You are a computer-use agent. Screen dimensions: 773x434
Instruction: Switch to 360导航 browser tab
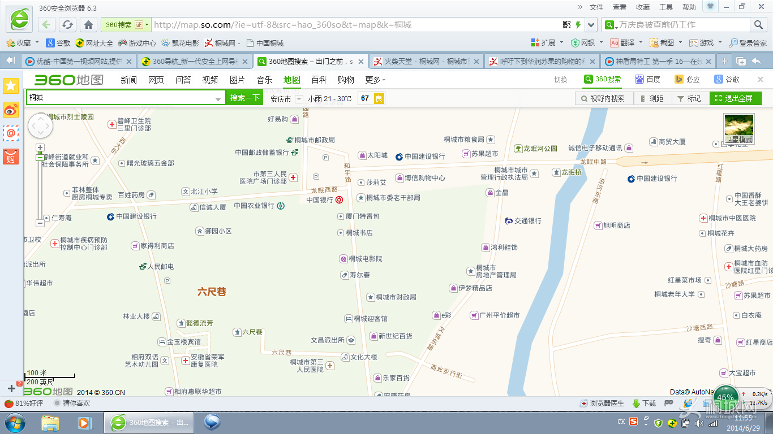(x=195, y=62)
